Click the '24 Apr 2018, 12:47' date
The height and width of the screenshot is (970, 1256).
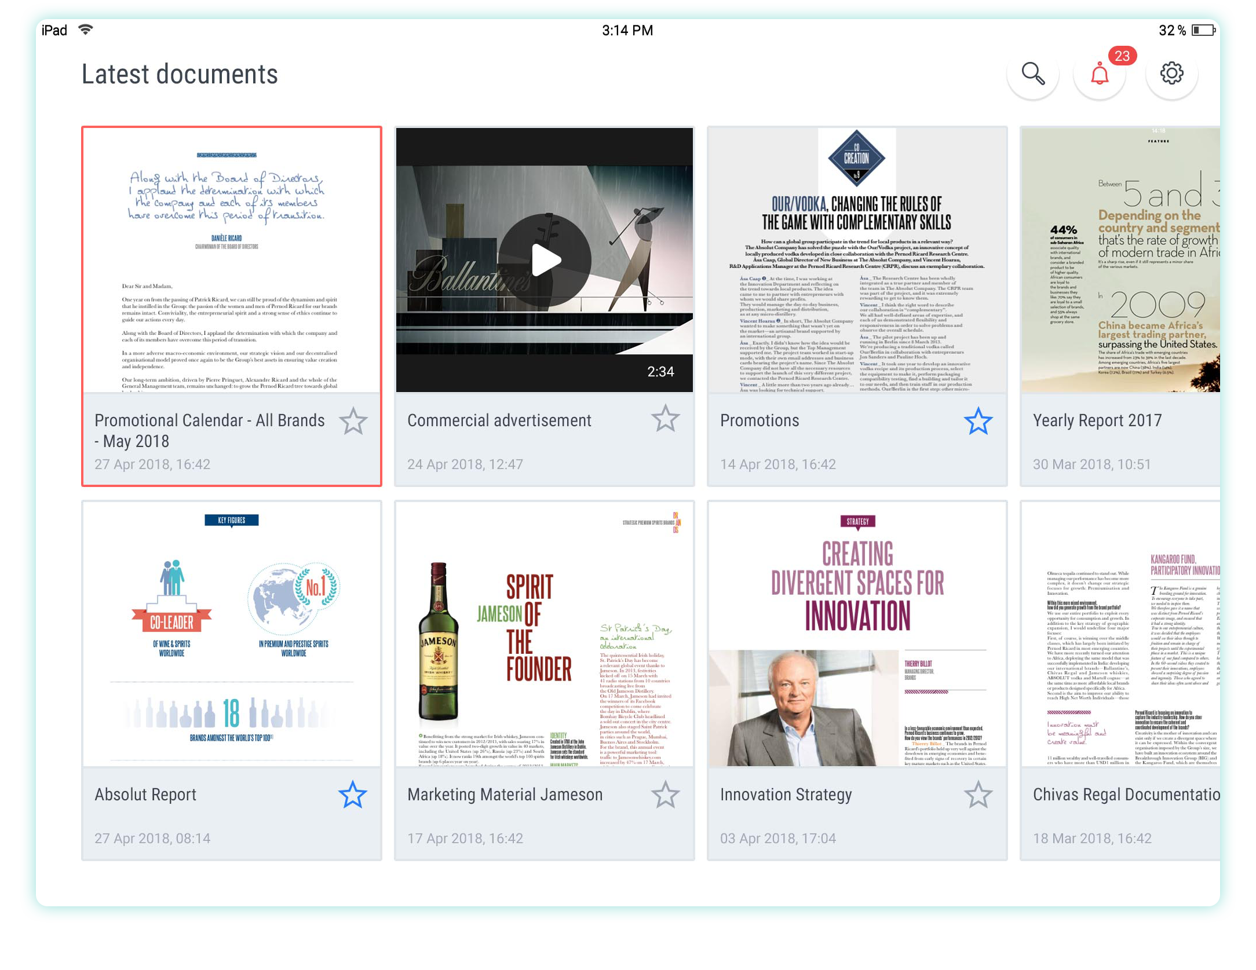coord(465,464)
